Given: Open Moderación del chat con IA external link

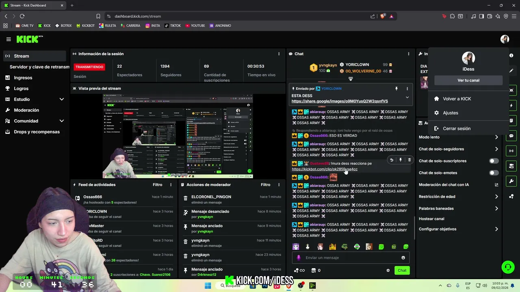Looking at the screenshot, I should point(496,185).
